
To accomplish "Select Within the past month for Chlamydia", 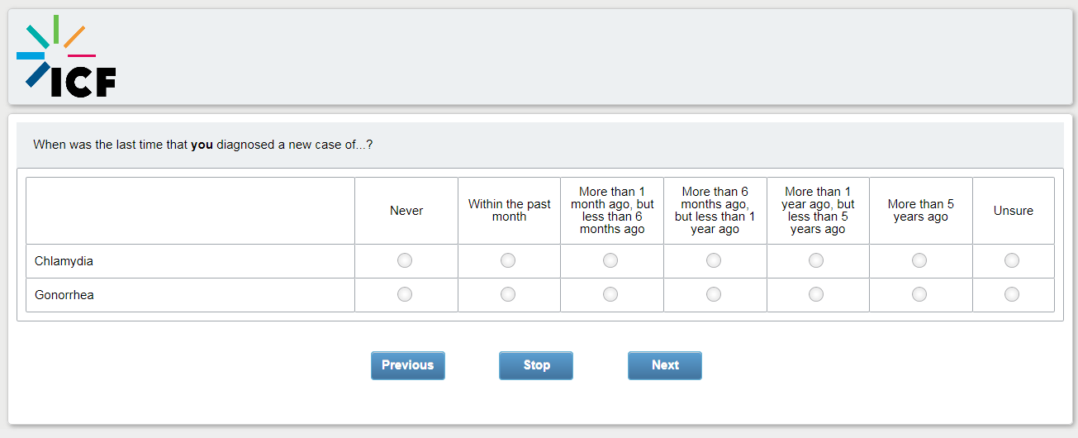I will click(508, 261).
